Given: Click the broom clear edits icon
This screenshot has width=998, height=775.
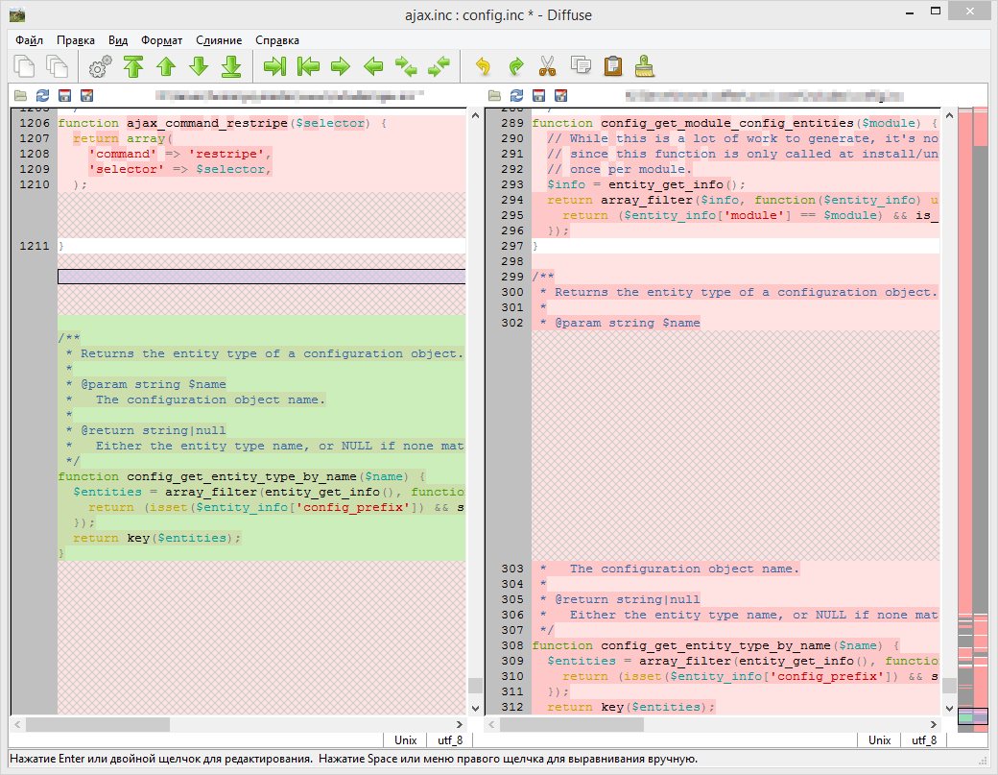Looking at the screenshot, I should click(645, 66).
